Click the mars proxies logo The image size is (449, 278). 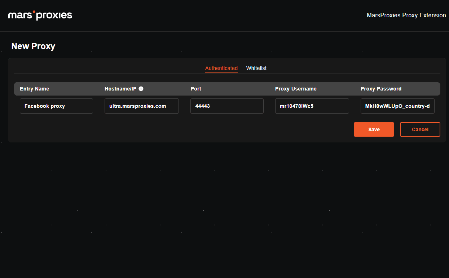coord(40,15)
